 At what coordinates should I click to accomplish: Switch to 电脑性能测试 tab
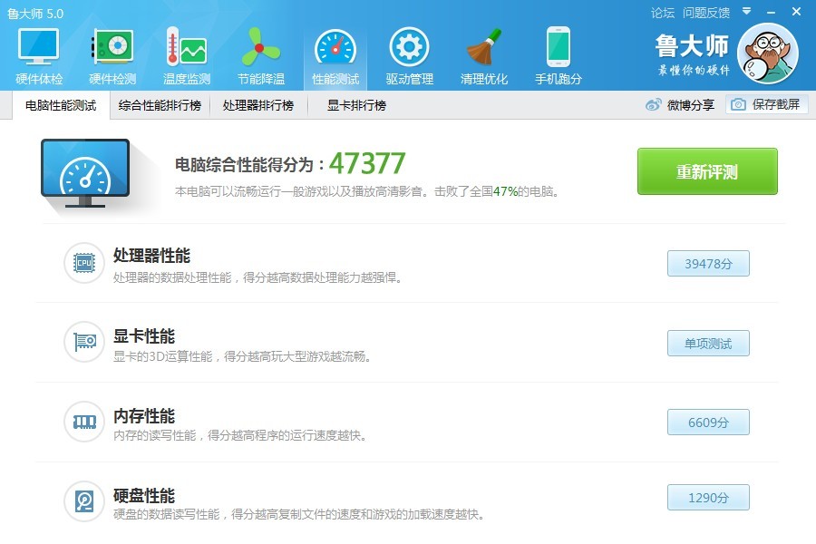pyautogui.click(x=61, y=105)
